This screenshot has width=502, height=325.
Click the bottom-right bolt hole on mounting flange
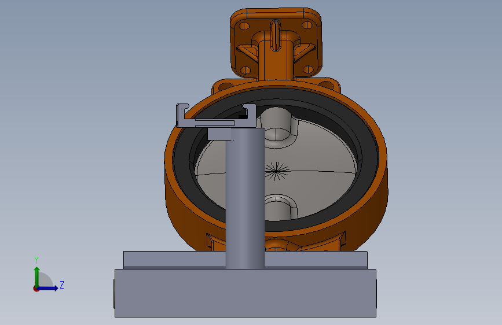[308, 69]
